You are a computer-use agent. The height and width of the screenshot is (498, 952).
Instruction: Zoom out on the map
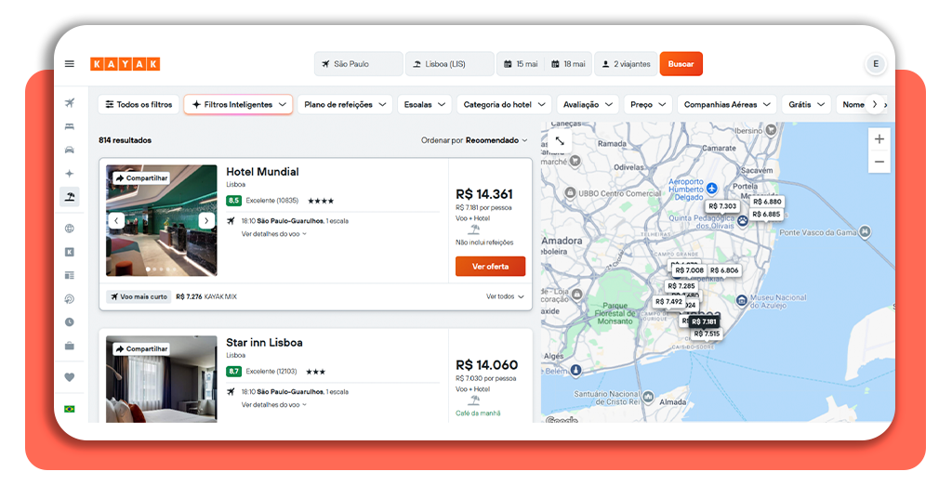(x=879, y=162)
